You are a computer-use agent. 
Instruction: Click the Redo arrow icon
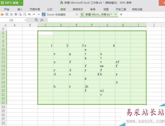[x=34, y=15]
